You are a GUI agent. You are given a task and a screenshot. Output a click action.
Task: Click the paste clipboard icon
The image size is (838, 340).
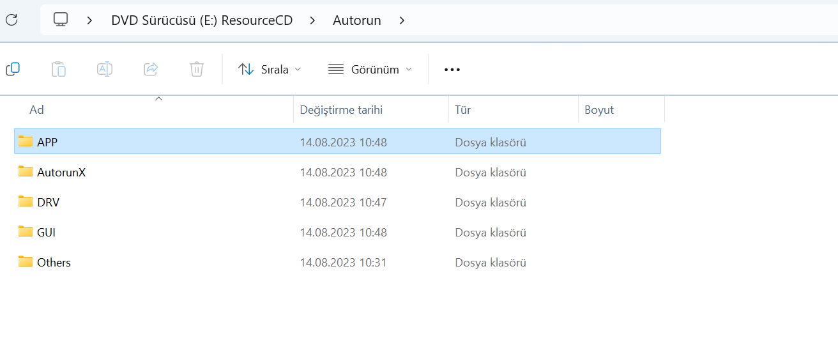[x=59, y=69]
